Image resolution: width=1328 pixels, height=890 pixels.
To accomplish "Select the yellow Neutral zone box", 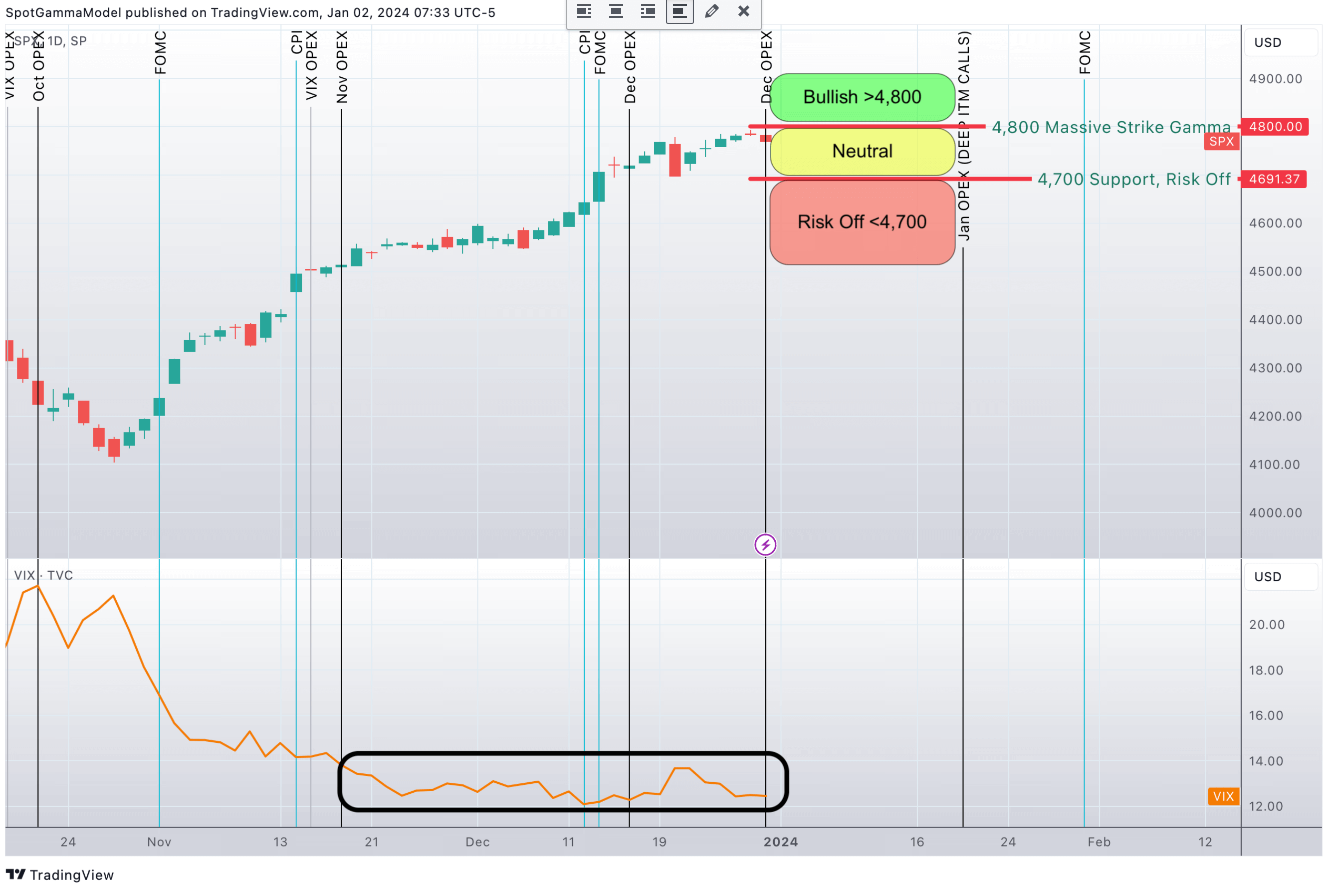I will tap(862, 152).
